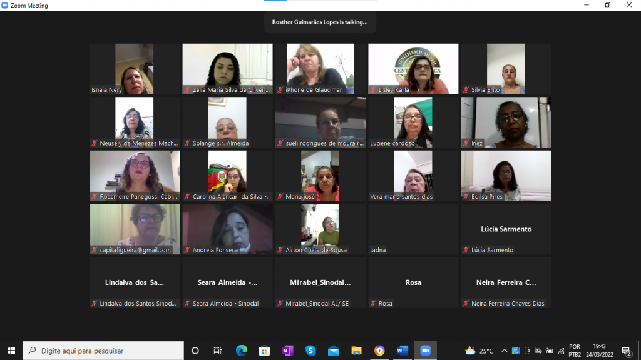This screenshot has height=360, width=641.
Task: Open the Windows Start menu
Action: 11,351
